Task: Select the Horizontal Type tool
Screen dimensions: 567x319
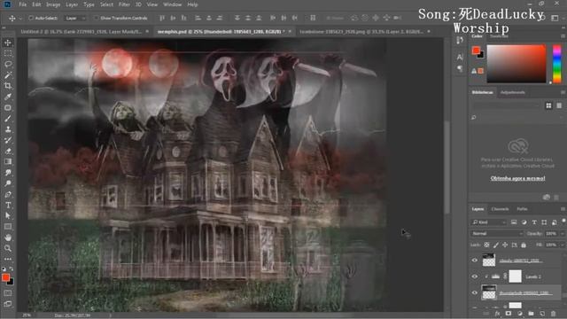Action: [x=8, y=205]
